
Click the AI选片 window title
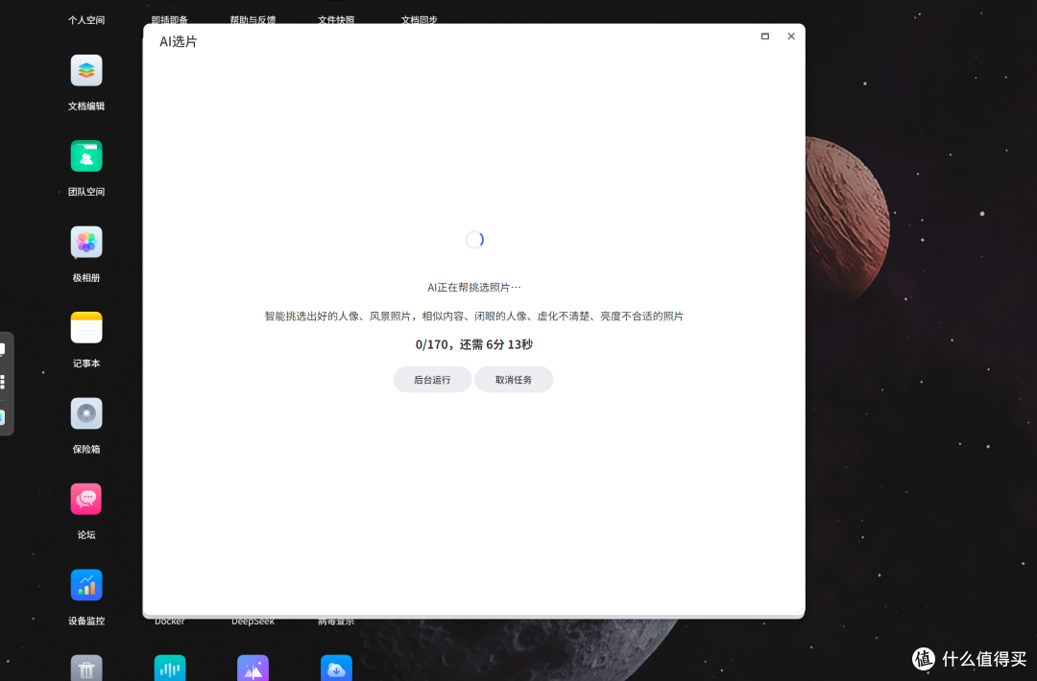click(179, 41)
